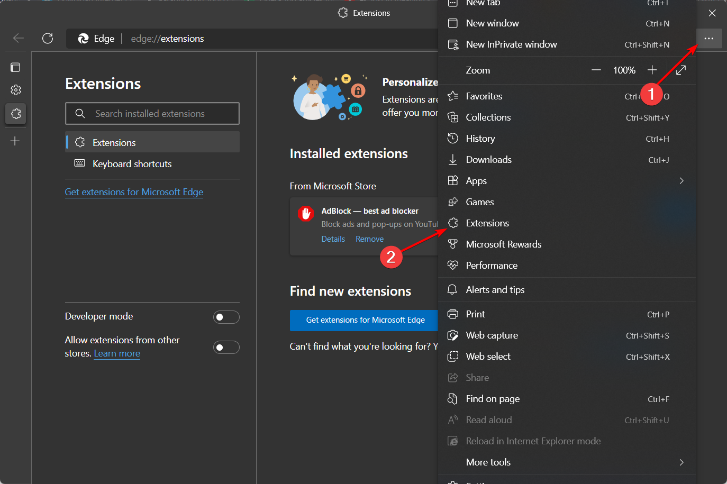Viewport: 727px width, 484px height.
Task: Open Extensions from the menu
Action: pos(487,223)
